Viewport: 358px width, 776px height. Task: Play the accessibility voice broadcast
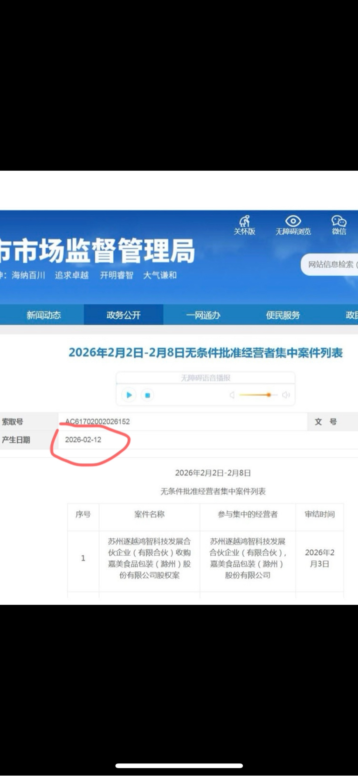[x=129, y=395]
